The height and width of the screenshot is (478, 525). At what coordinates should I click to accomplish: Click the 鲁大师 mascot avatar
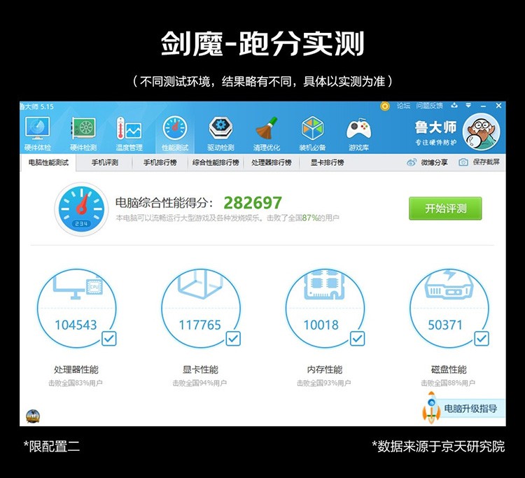pyautogui.click(x=481, y=132)
